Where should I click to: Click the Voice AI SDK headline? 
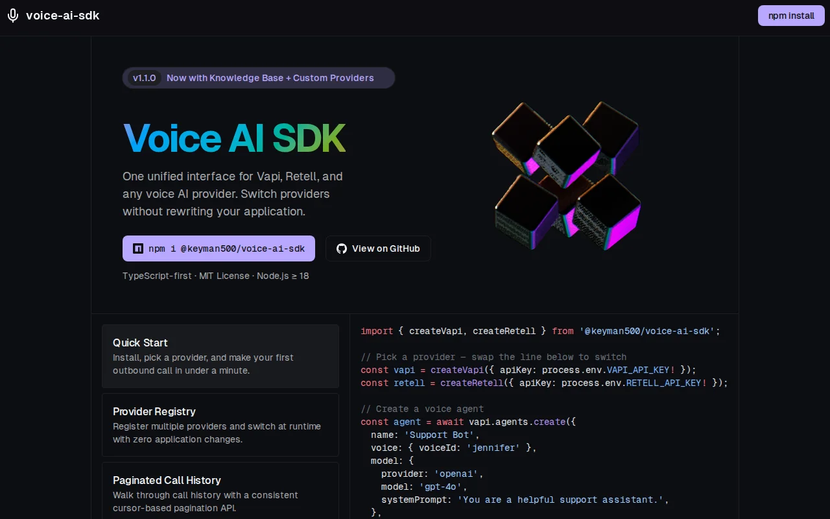click(234, 138)
